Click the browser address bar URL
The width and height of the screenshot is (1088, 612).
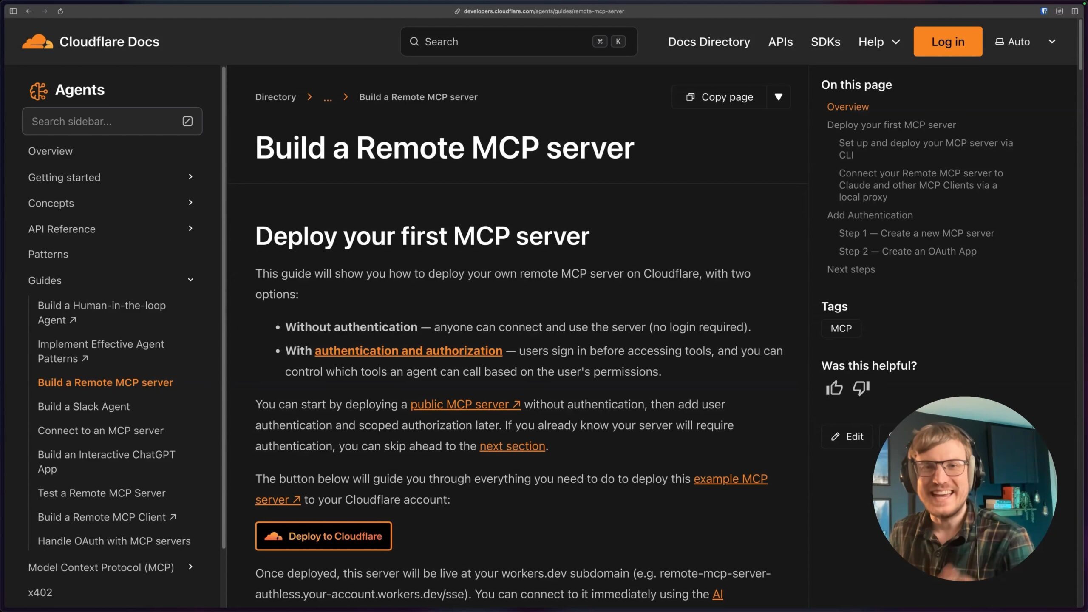(544, 11)
